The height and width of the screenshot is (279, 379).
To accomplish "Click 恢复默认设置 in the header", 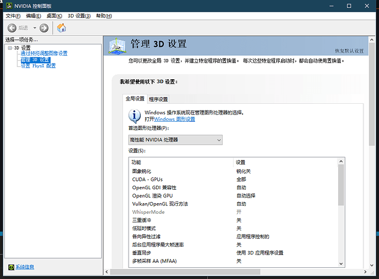I will [x=349, y=51].
